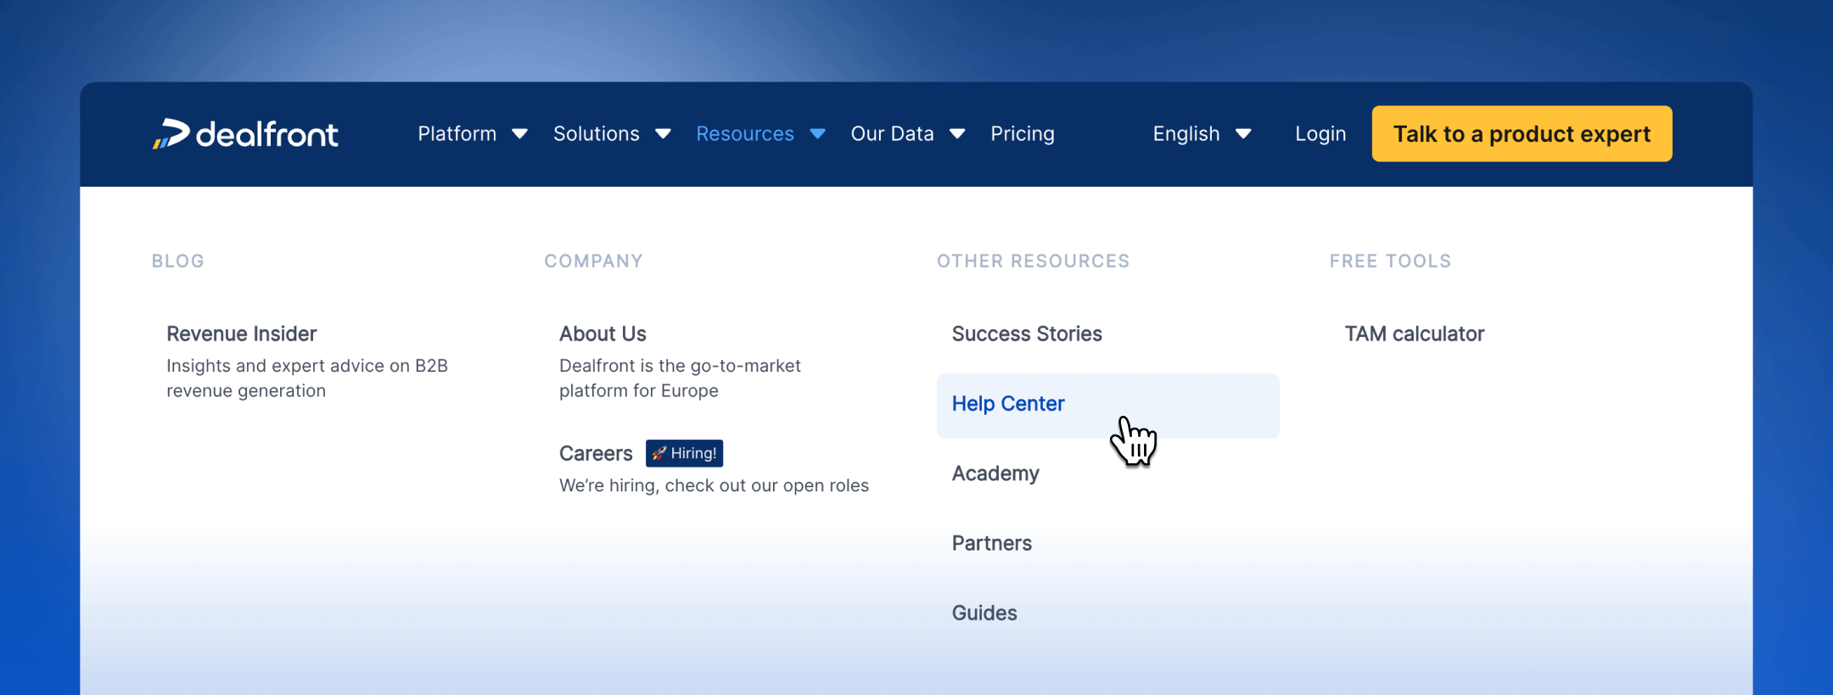Open the Academy link
The height and width of the screenshot is (695, 1833).
pyautogui.click(x=995, y=474)
